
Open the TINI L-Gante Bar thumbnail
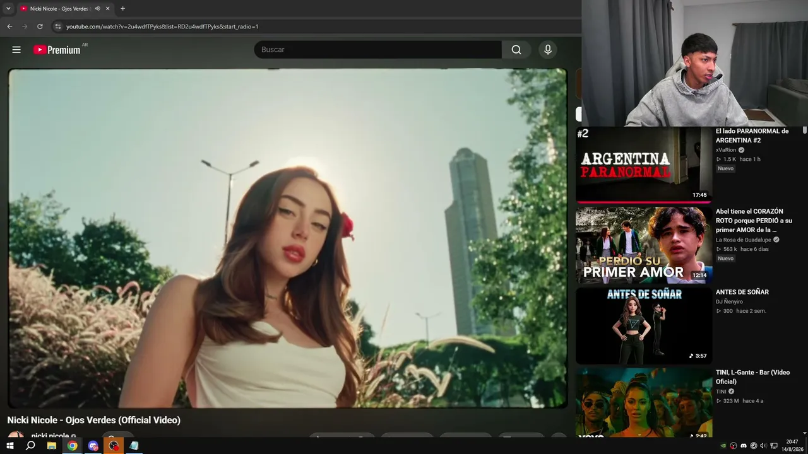[644, 402]
